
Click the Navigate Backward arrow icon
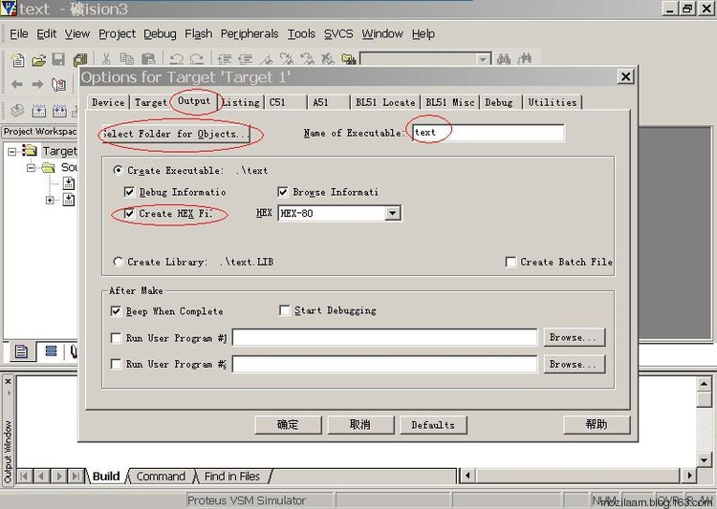click(x=17, y=84)
